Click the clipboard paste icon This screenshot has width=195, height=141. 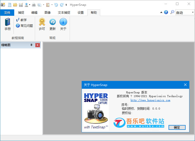click(48, 5)
